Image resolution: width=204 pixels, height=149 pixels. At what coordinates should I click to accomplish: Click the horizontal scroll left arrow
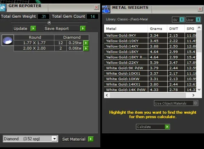click(x=107, y=95)
